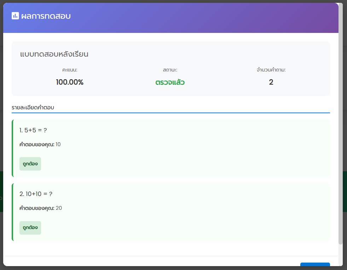Click question 2 text 10+10 = ?
The height and width of the screenshot is (270, 347).
point(36,194)
